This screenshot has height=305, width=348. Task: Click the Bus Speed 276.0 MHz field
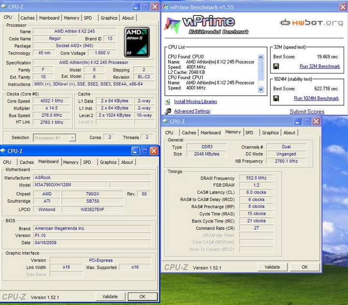pyautogui.click(x=52, y=115)
